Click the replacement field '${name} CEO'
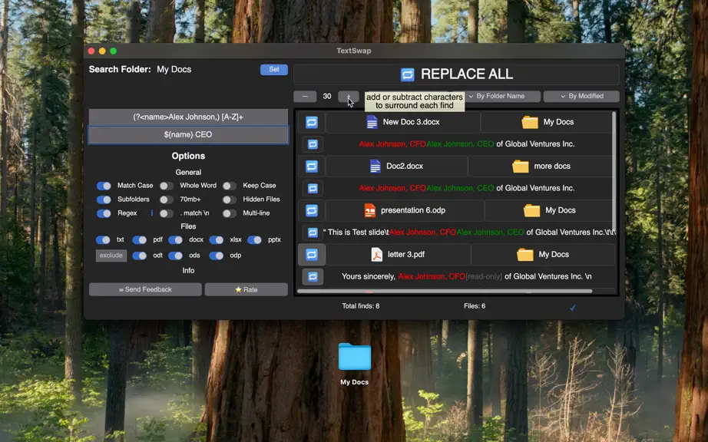708x442 pixels. coord(188,135)
